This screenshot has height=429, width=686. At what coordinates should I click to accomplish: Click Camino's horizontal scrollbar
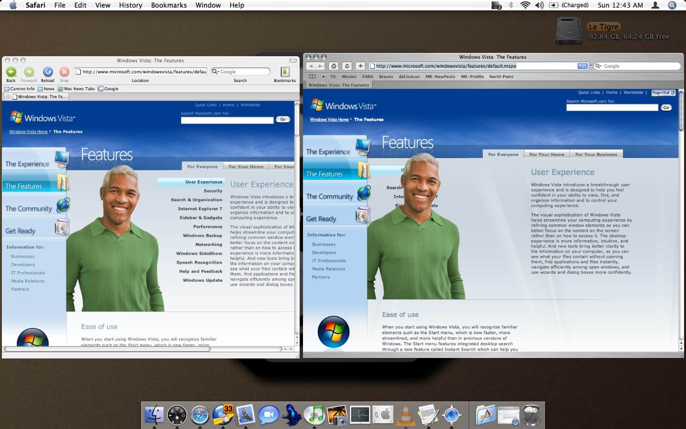click(108, 349)
